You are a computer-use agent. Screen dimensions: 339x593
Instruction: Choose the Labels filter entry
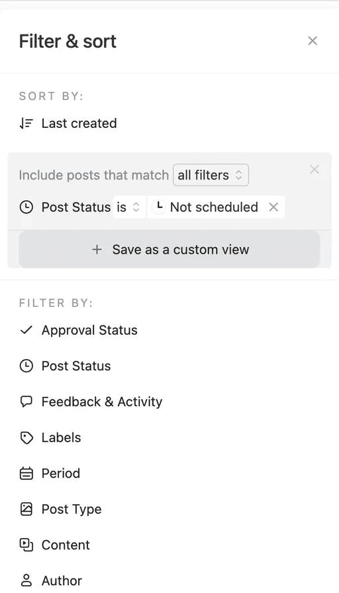click(x=61, y=437)
